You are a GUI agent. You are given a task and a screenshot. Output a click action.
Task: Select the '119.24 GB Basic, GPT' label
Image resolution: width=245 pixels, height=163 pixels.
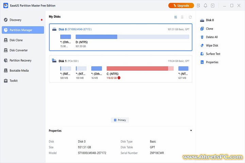pyautogui.click(x=178, y=61)
